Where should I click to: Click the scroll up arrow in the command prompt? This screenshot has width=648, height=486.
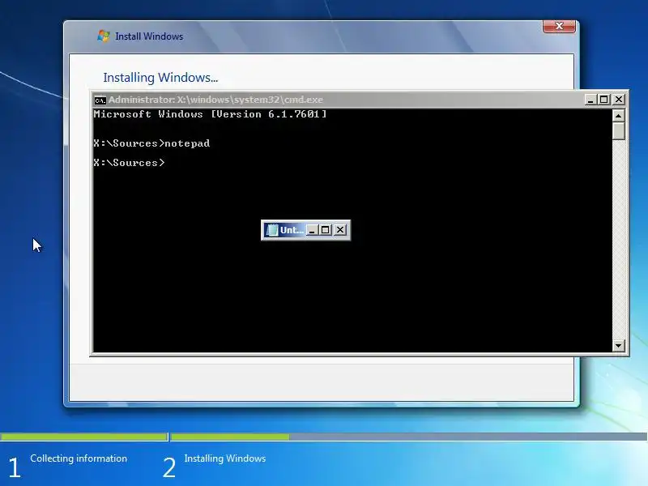(618, 116)
